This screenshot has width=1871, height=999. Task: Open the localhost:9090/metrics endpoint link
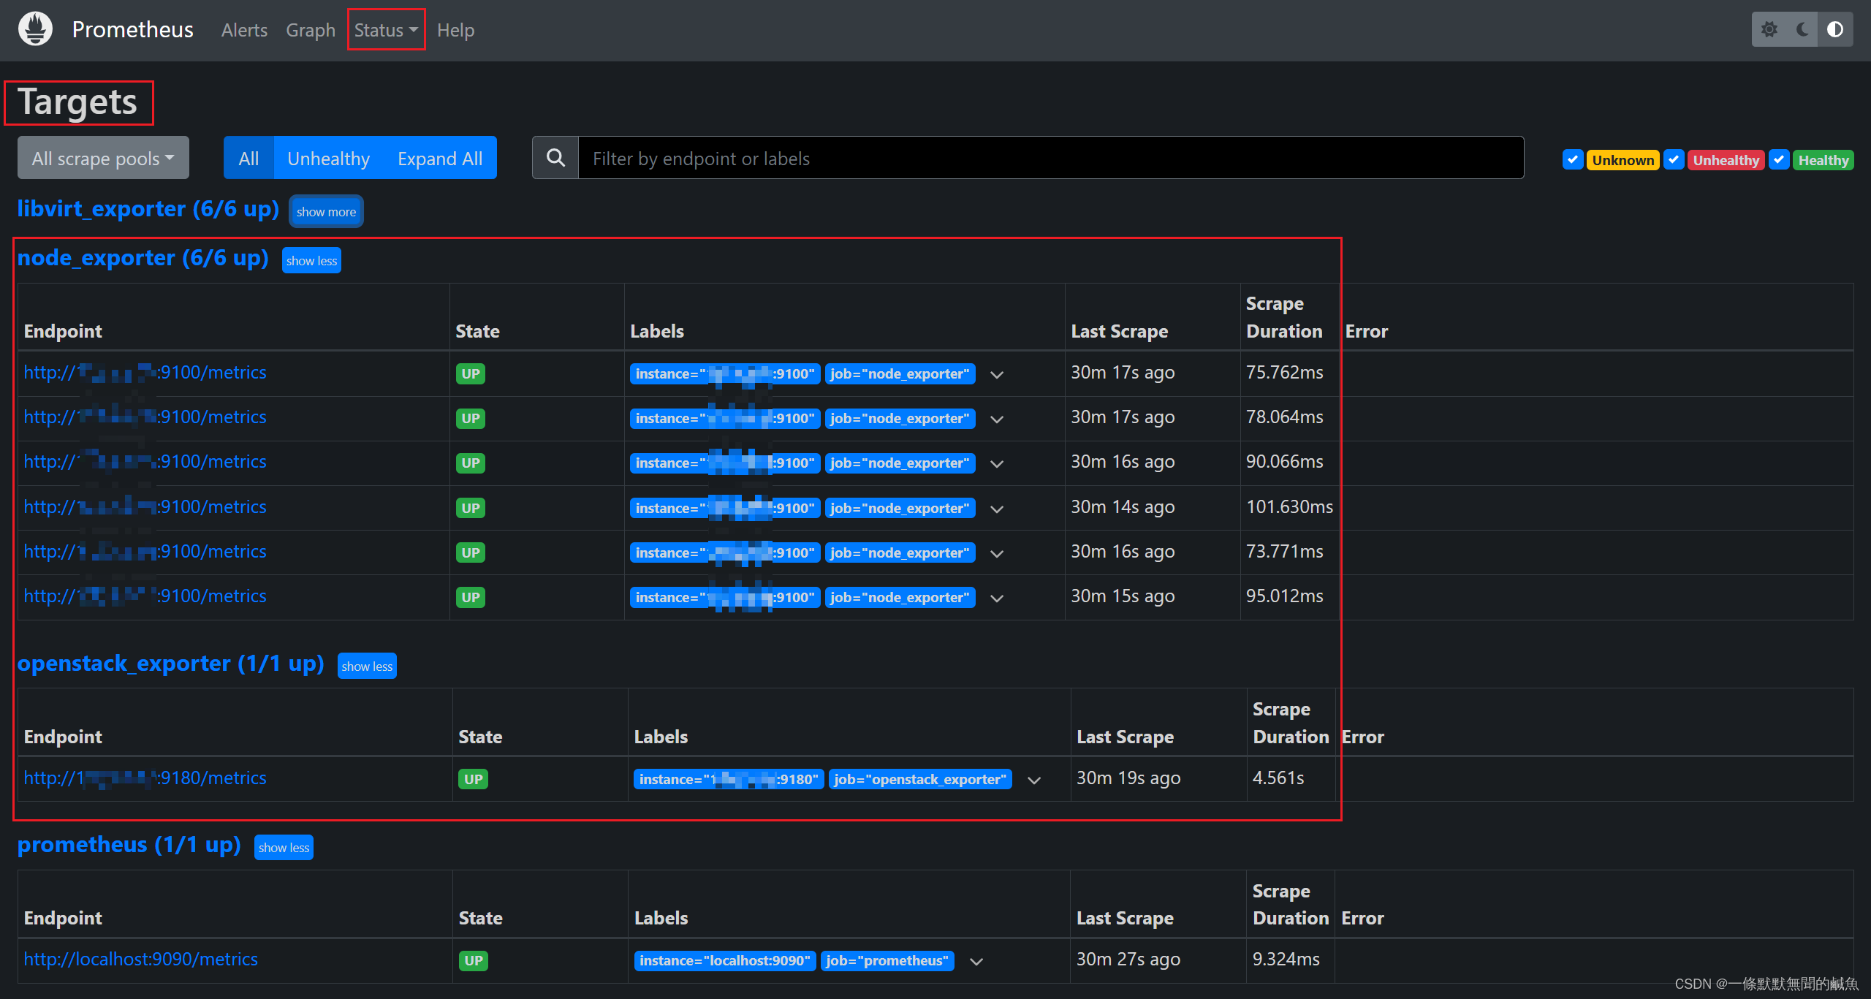coord(141,959)
